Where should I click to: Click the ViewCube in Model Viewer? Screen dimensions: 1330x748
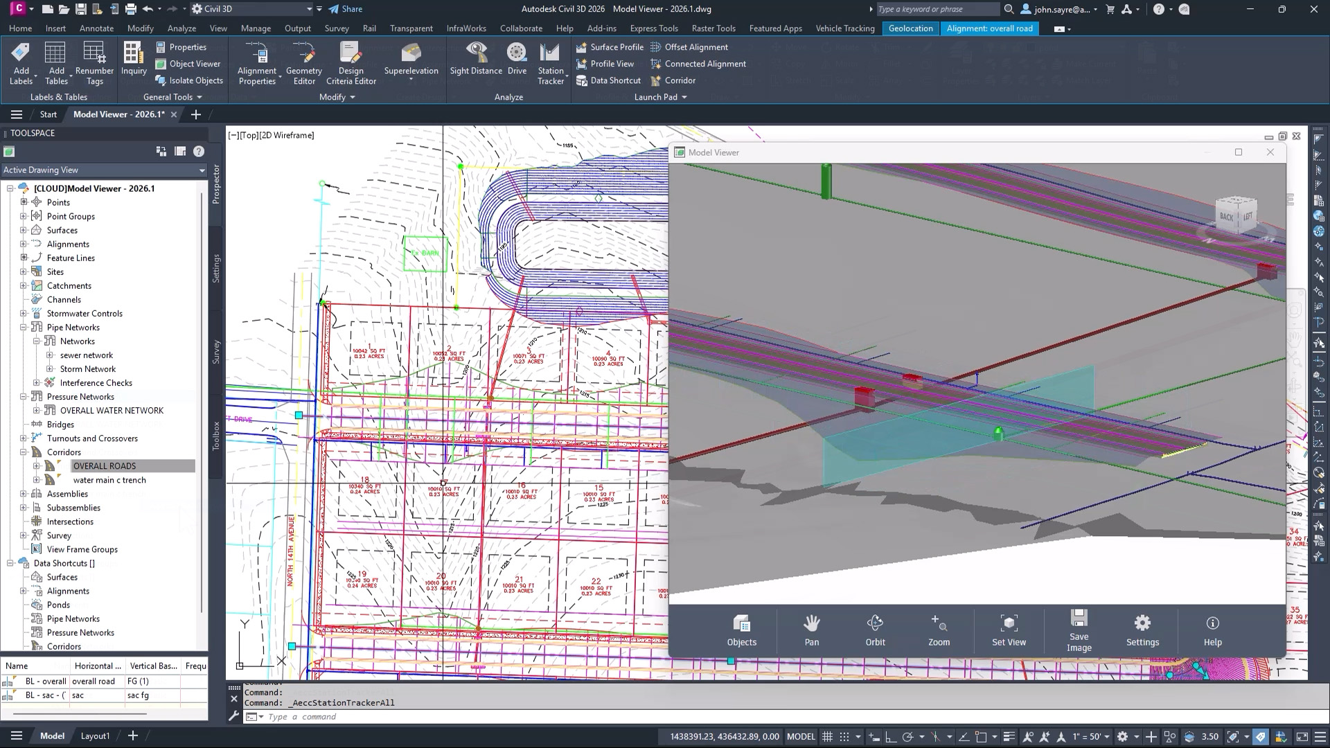click(x=1236, y=215)
